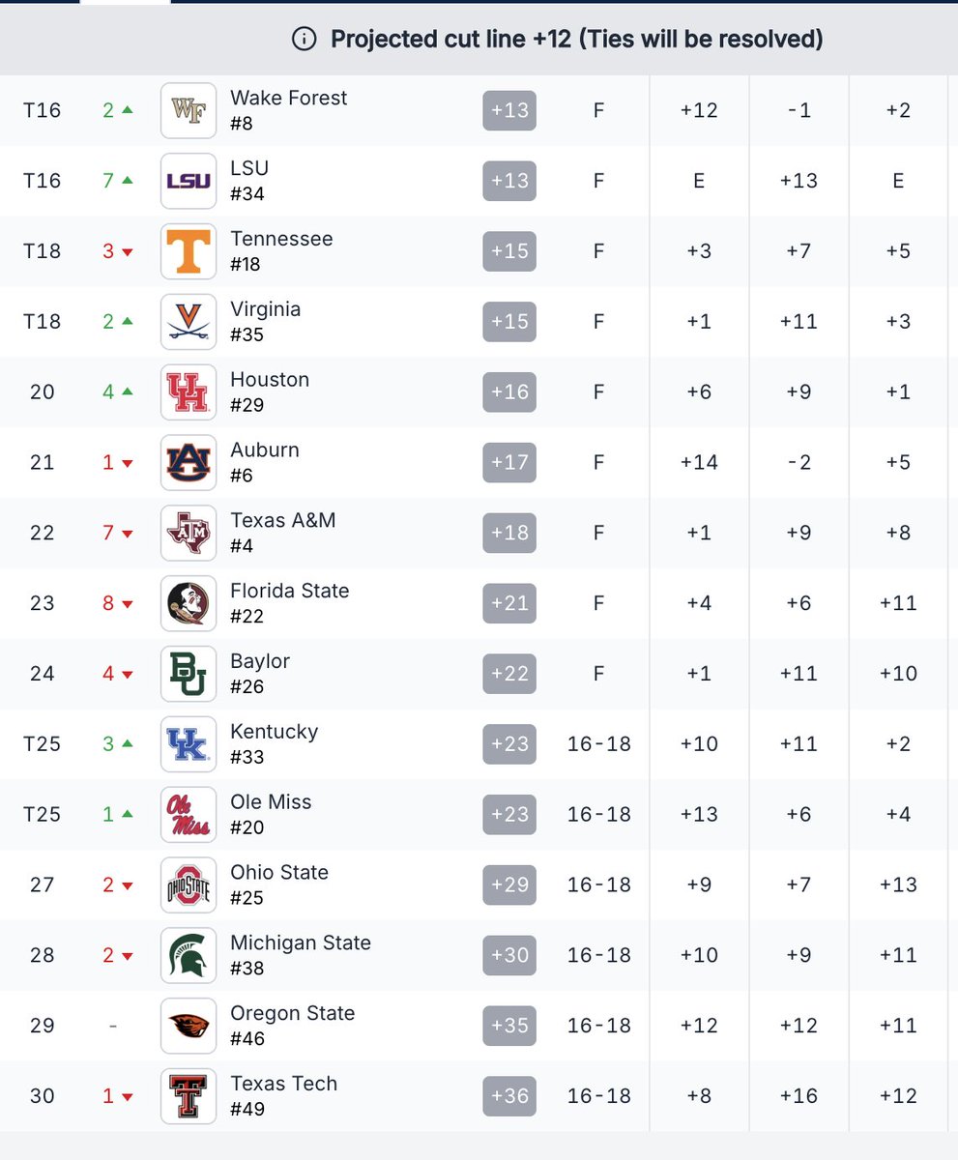
Task: Click the Michigan State Spartan helmet logo
Action: click(189, 955)
